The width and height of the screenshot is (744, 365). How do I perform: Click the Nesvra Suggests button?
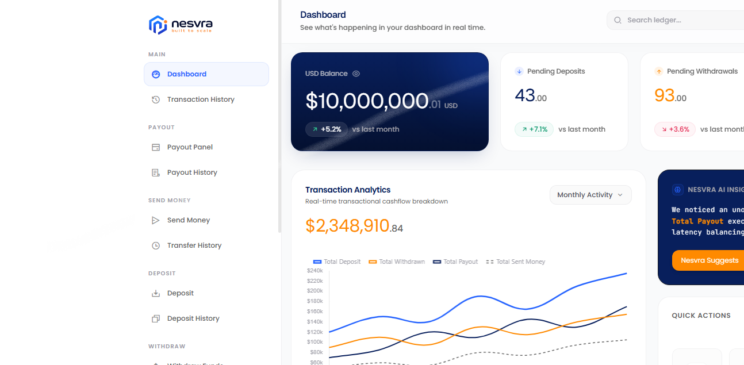click(708, 260)
